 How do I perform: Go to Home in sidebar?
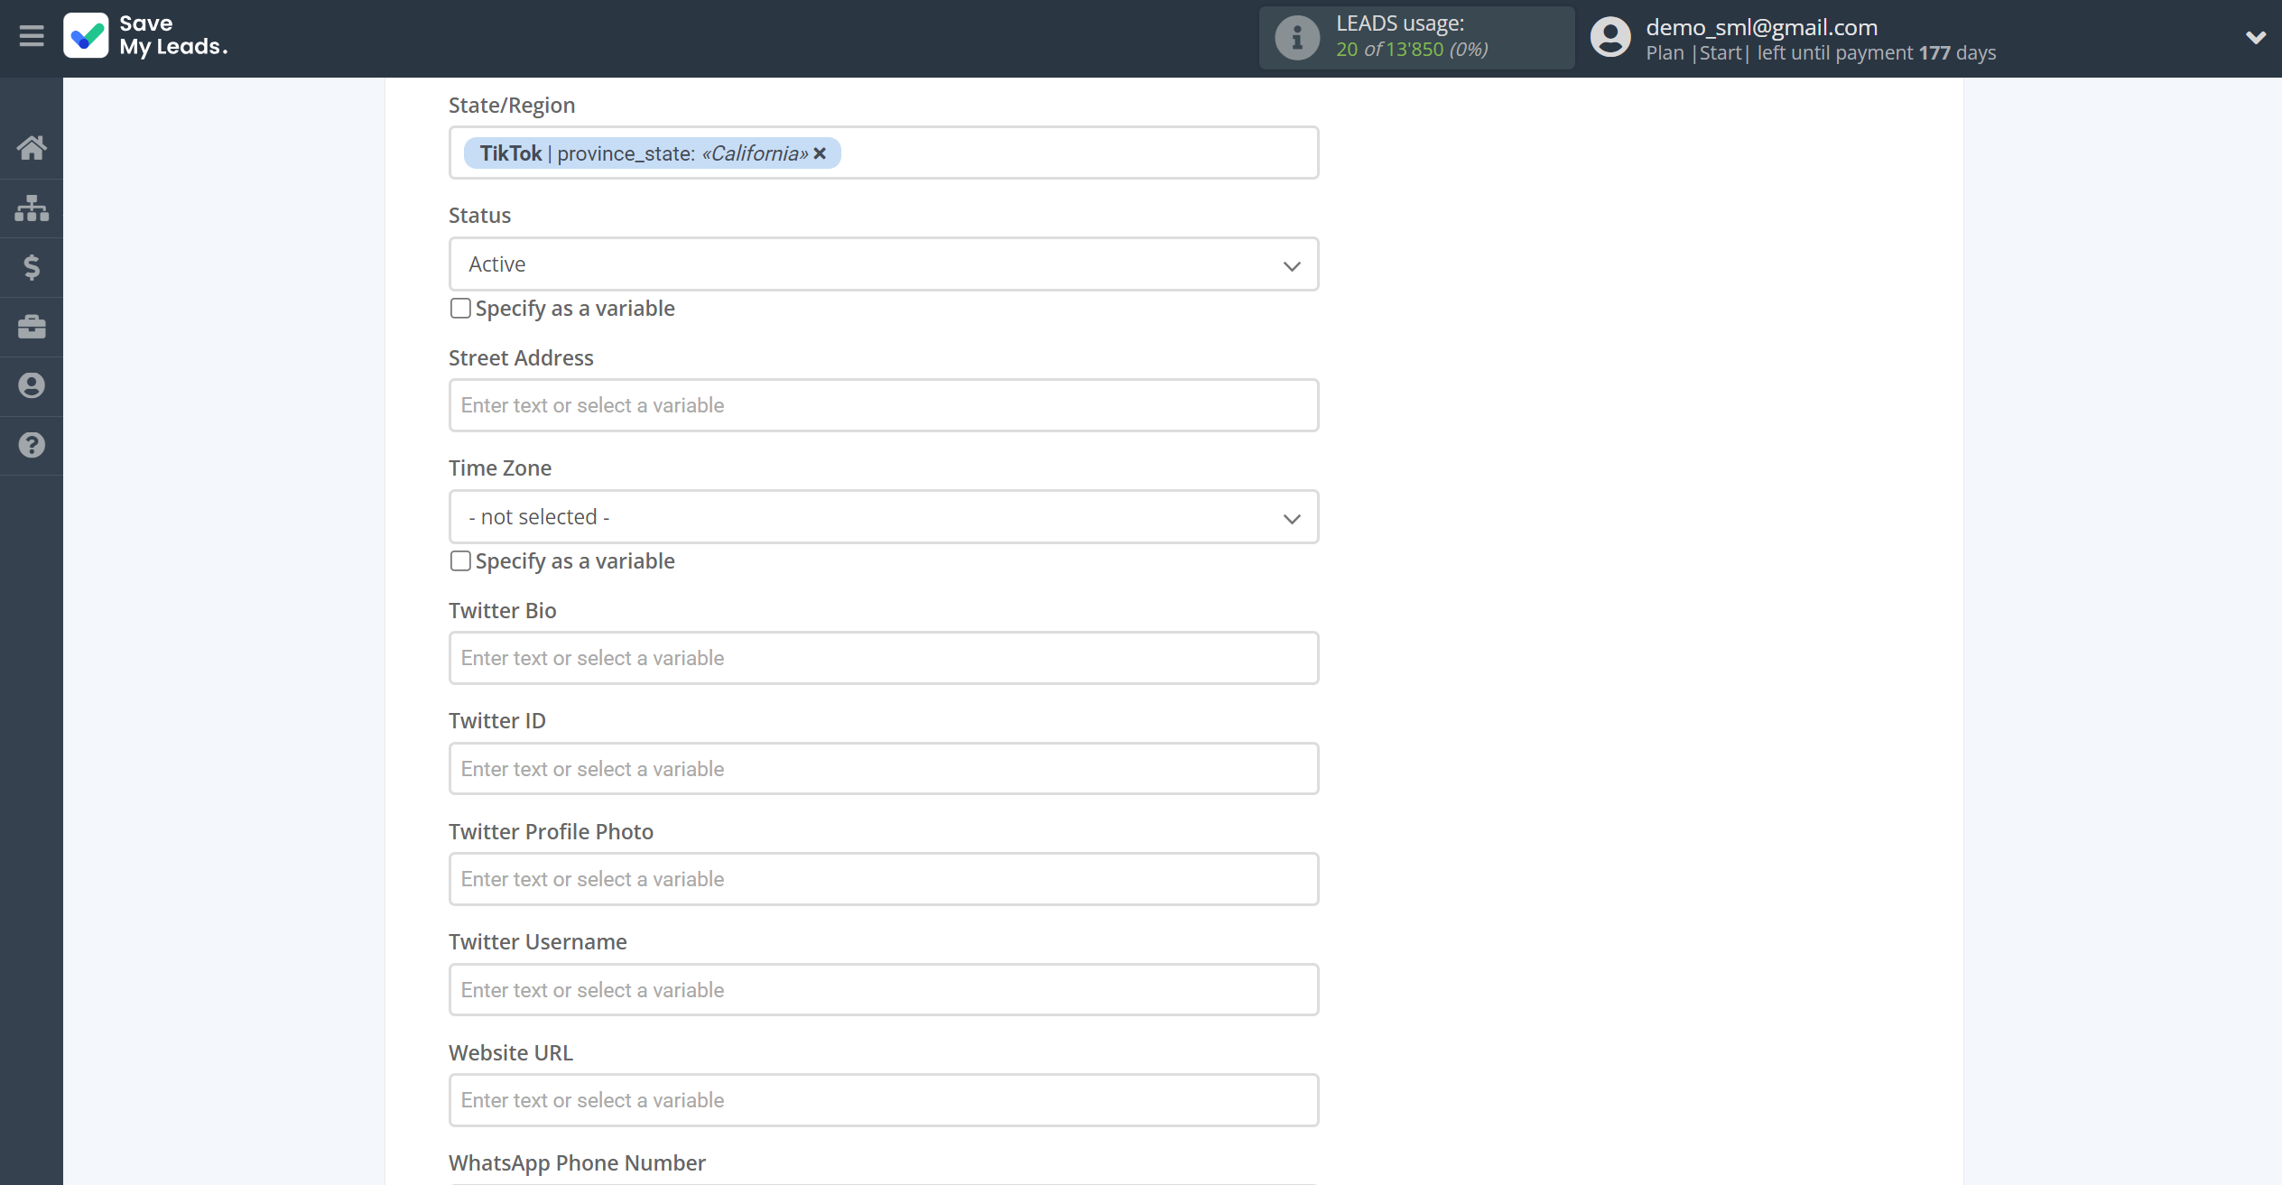pos(32,147)
